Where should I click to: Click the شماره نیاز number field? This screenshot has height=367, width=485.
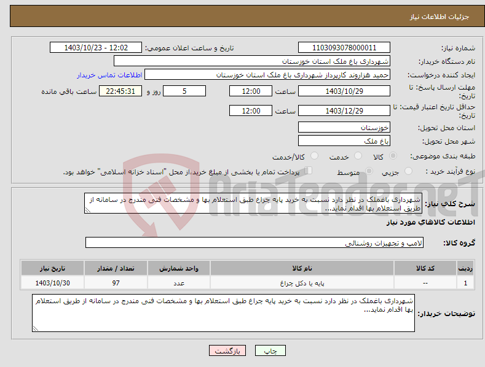pos(344,48)
